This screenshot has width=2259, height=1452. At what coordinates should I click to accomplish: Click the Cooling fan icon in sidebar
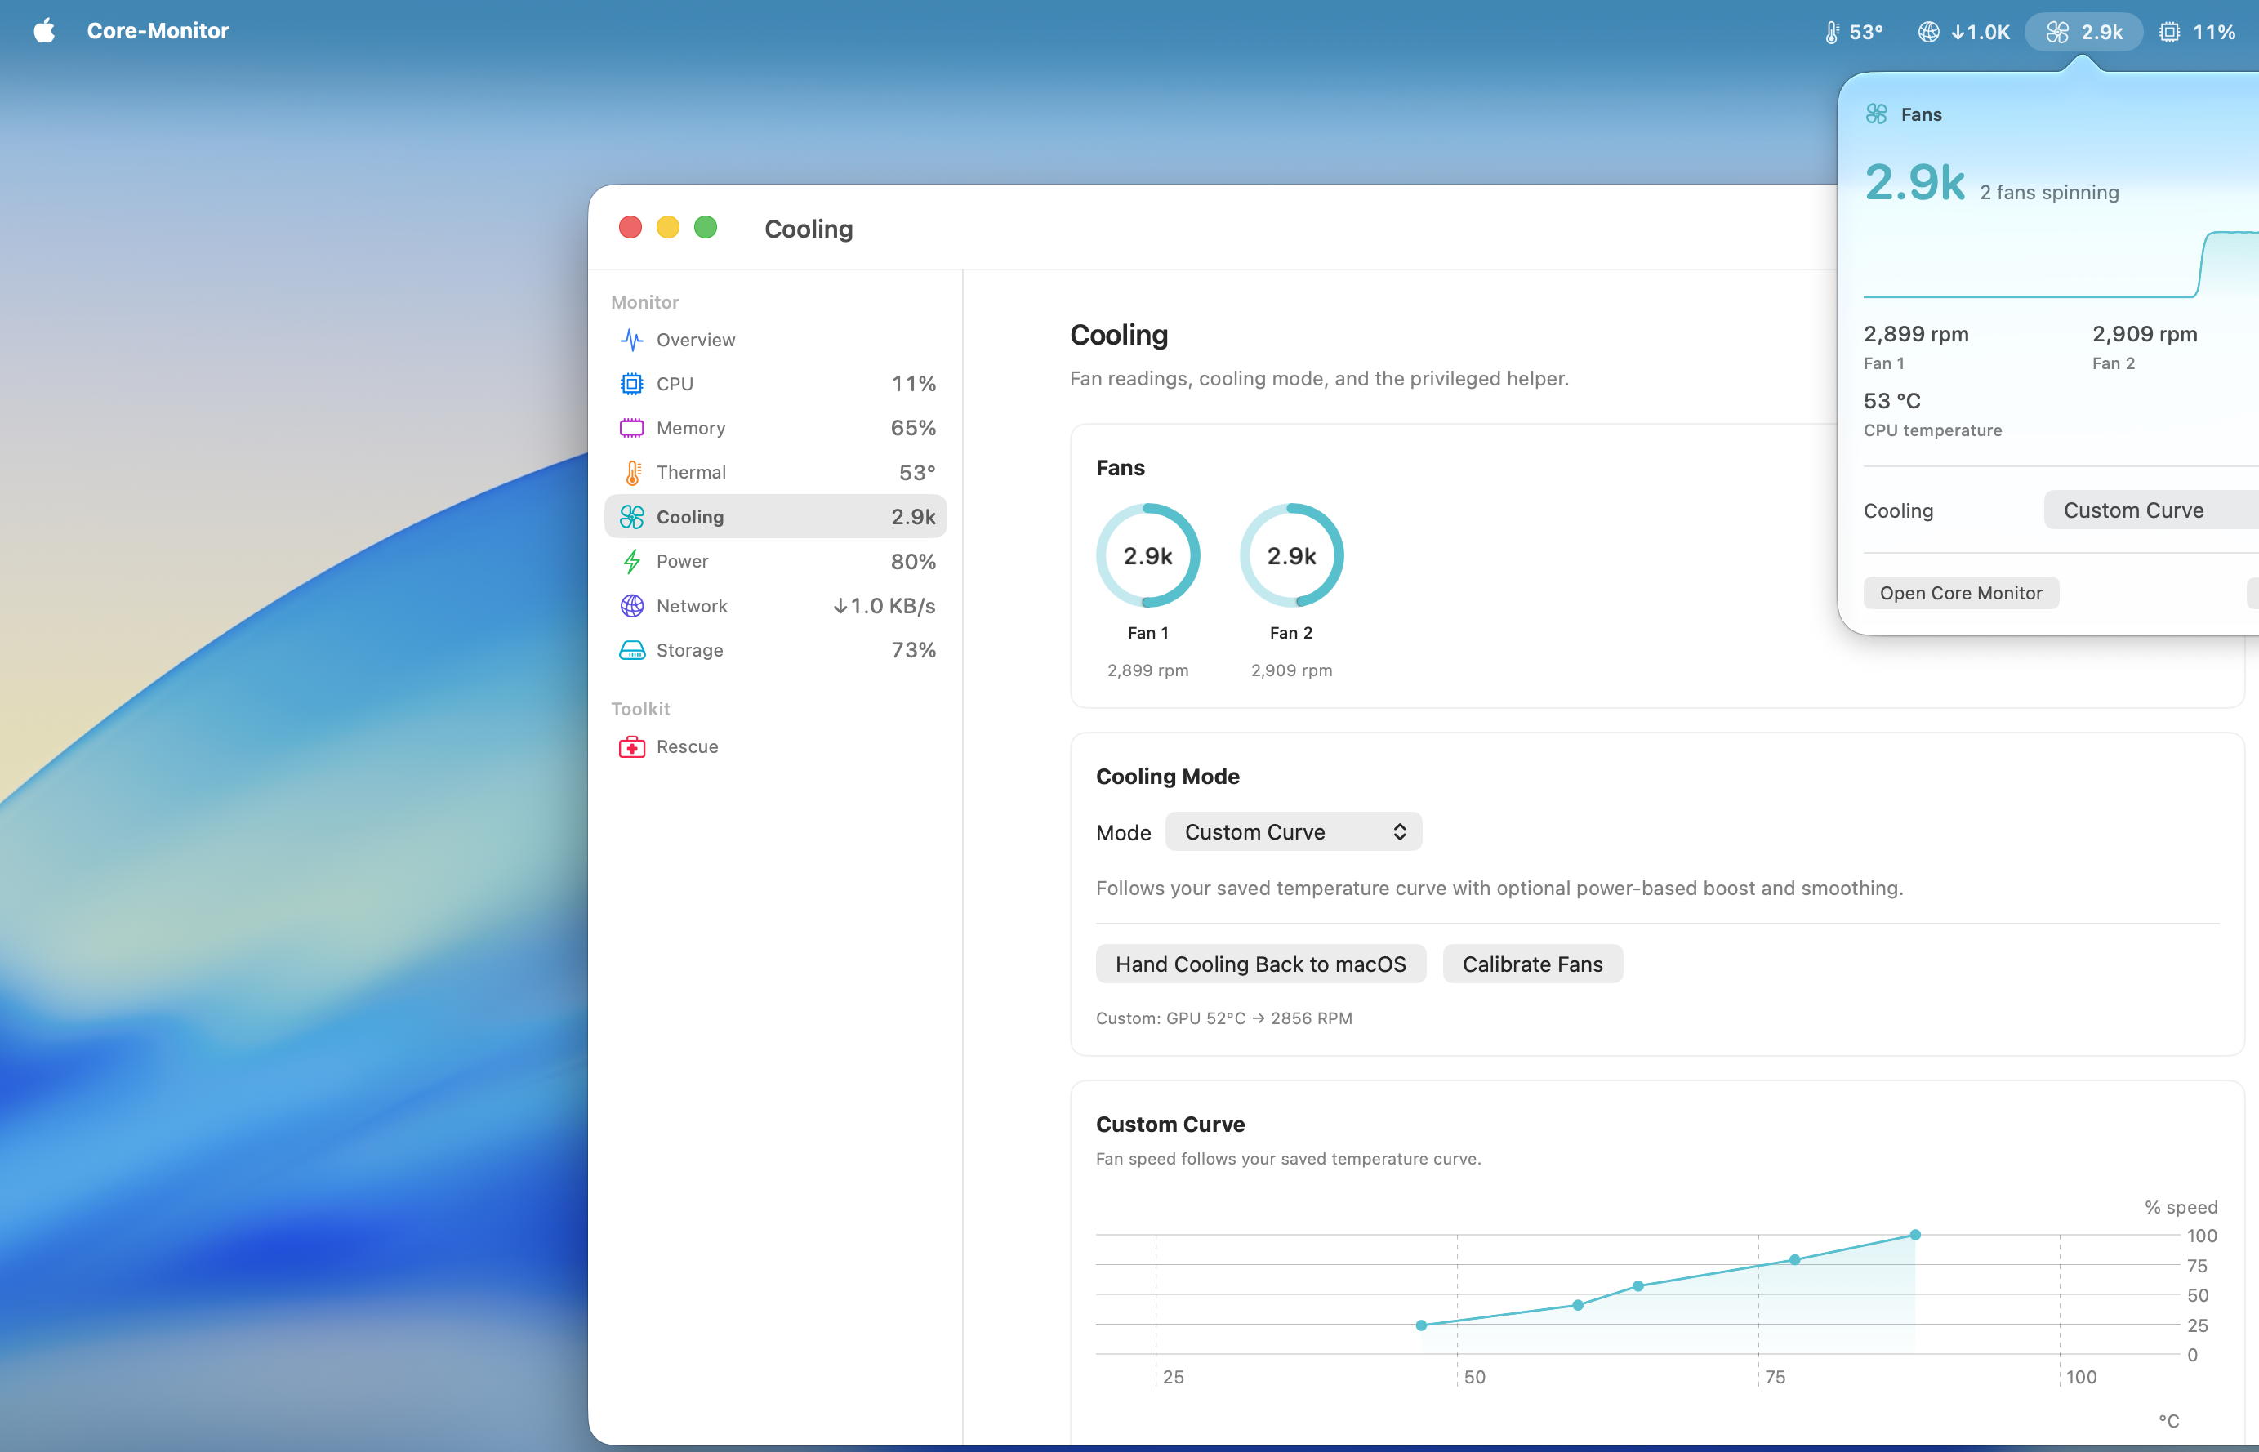click(x=631, y=517)
